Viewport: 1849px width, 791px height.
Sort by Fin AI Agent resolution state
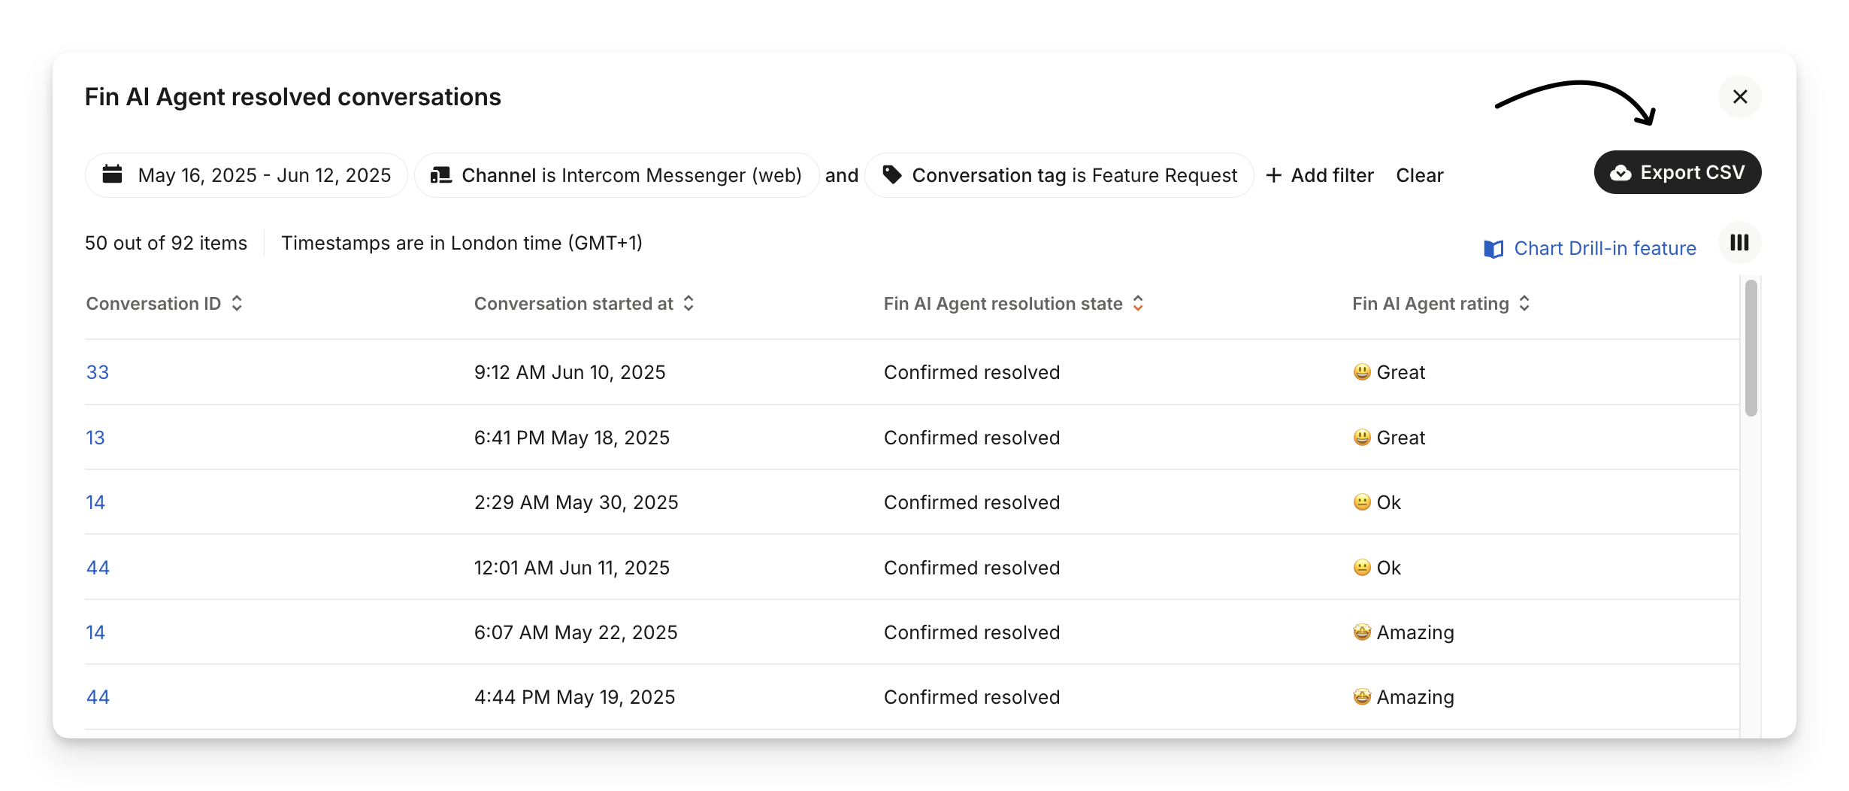(1138, 304)
